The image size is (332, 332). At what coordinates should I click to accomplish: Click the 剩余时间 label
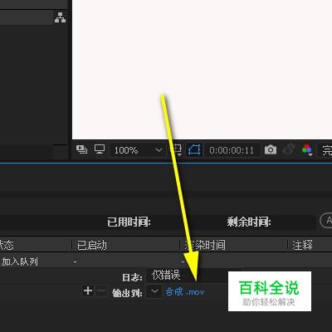click(x=249, y=222)
